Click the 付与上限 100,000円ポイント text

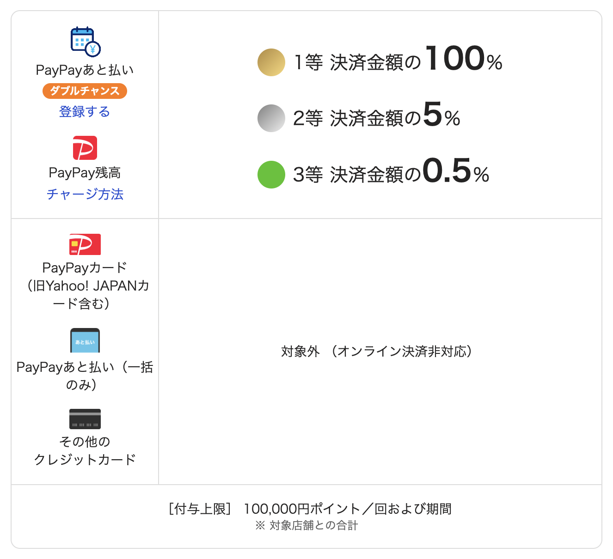pyautogui.click(x=311, y=509)
